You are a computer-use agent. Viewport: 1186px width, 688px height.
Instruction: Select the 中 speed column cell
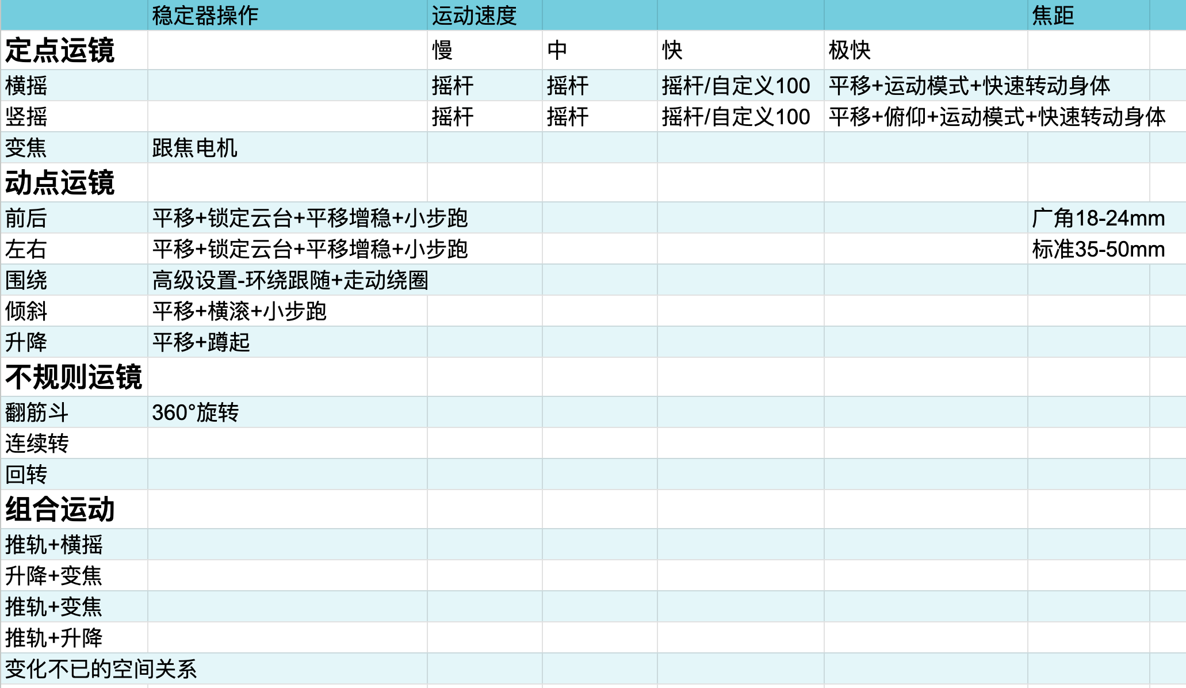(599, 50)
